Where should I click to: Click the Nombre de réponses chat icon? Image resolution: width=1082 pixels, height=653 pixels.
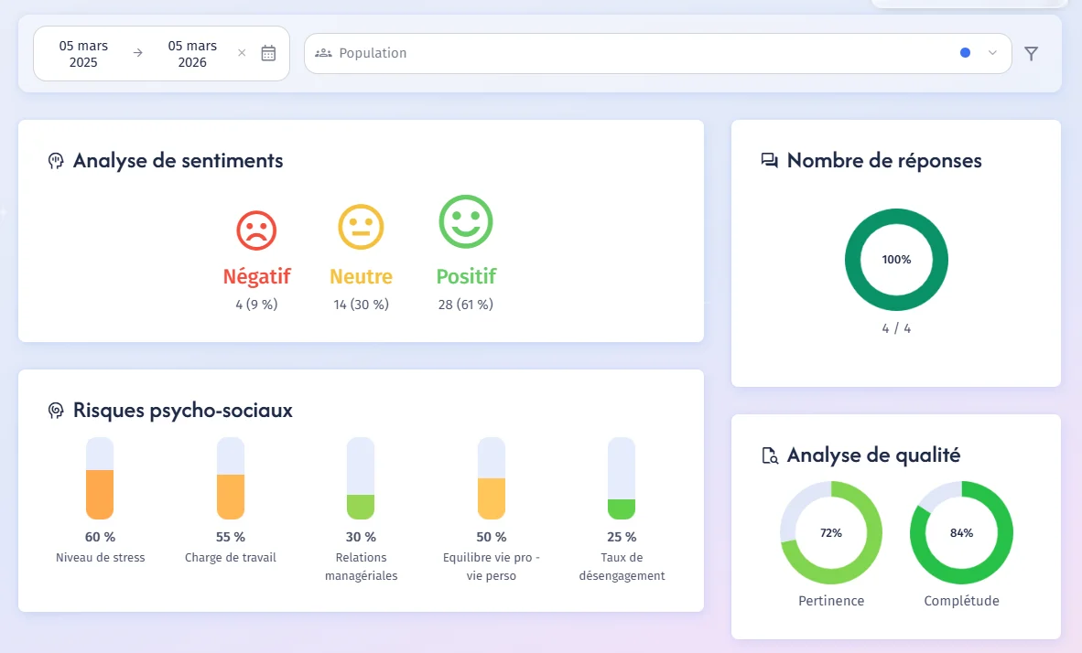pos(770,161)
